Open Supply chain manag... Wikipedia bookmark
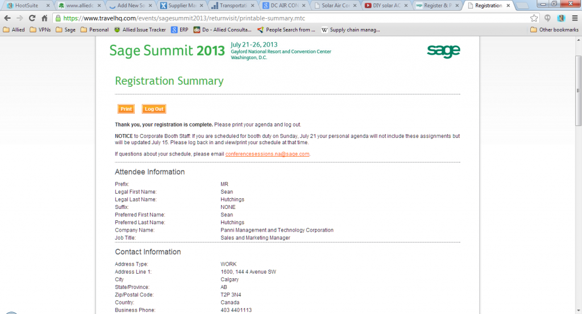The height and width of the screenshot is (314, 582). pos(350,30)
